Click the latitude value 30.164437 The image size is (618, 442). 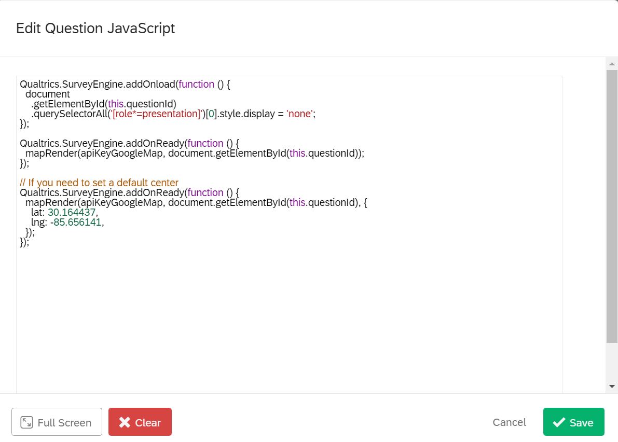click(x=72, y=212)
